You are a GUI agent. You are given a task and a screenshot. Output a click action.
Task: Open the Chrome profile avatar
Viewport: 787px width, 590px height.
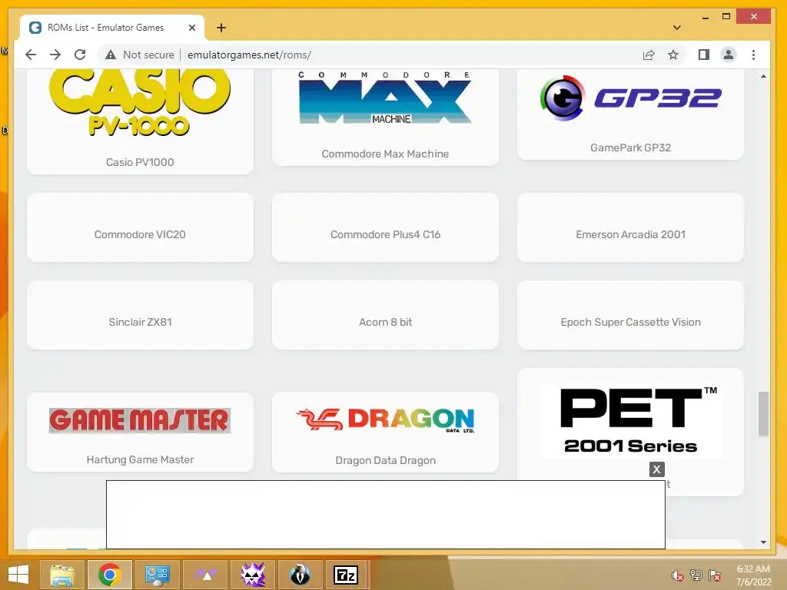coord(729,55)
